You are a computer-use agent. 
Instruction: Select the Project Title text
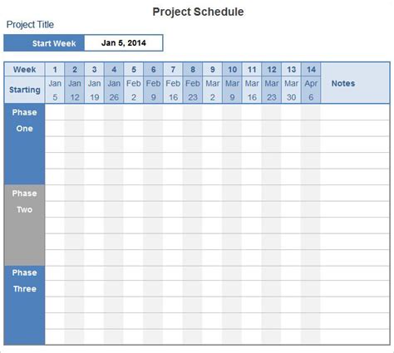click(x=30, y=25)
